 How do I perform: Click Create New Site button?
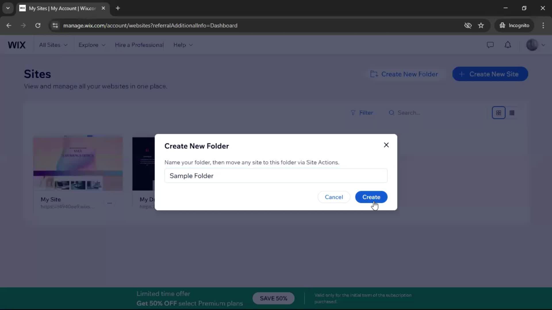(x=490, y=74)
